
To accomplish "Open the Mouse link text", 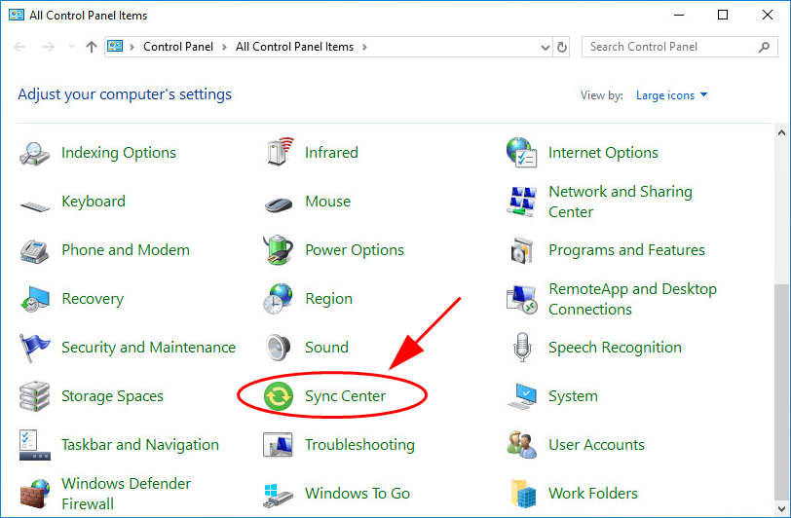I will click(328, 202).
